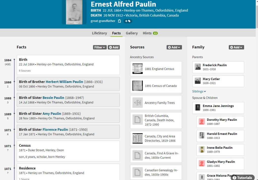Open the Filter dropdown in Facts
This screenshot has width=258, height=180.
coord(100,47)
